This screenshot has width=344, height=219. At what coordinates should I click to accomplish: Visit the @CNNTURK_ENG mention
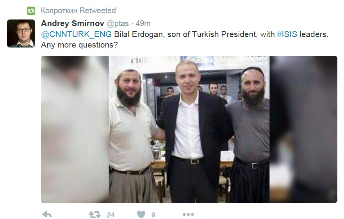76,34
